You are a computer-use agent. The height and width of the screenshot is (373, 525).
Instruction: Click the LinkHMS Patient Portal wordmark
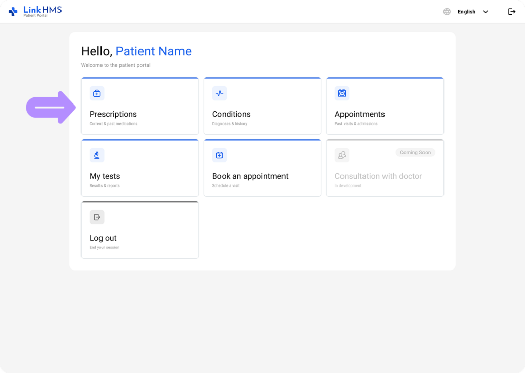(x=42, y=11)
